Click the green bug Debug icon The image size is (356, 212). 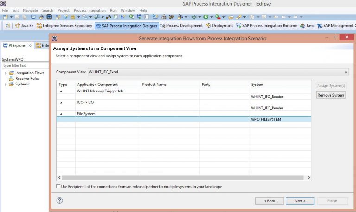pos(194,17)
